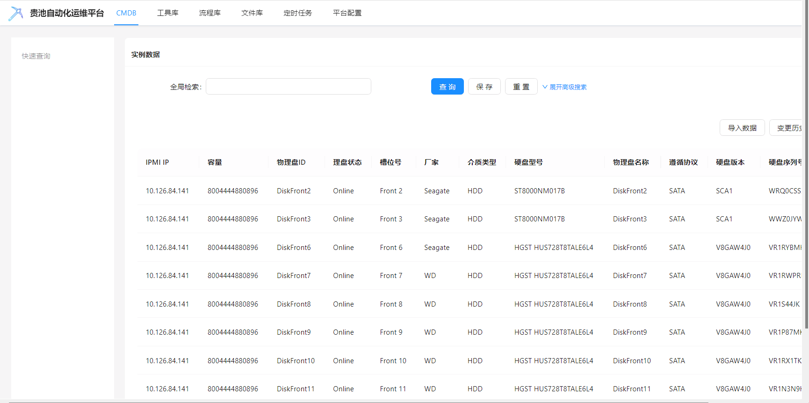Click the blue 查询 button
Image resolution: width=809 pixels, height=403 pixels.
point(448,87)
